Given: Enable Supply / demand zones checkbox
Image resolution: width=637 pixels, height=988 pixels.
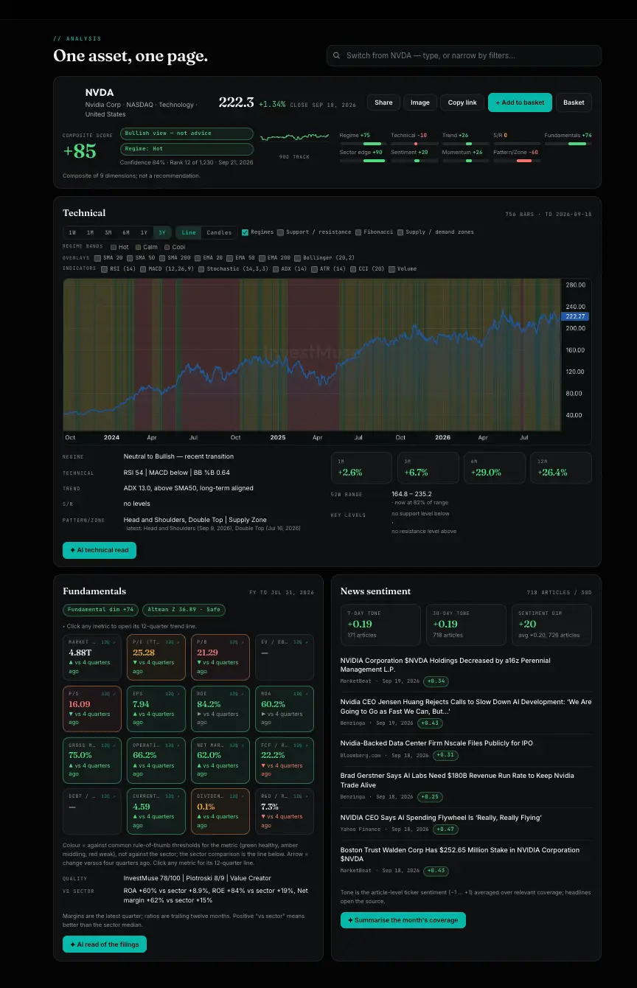Looking at the screenshot, I should [x=400, y=232].
